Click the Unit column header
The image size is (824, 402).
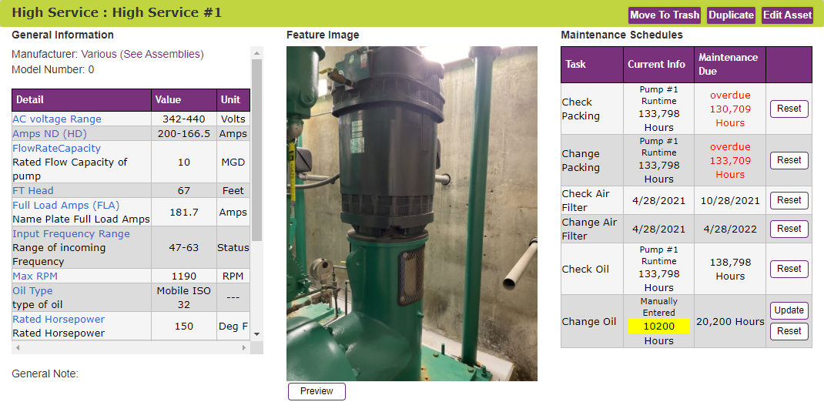pos(233,100)
